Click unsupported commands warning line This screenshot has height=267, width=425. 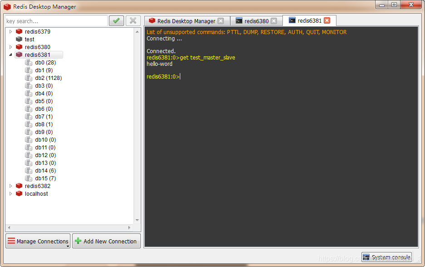[247, 32]
